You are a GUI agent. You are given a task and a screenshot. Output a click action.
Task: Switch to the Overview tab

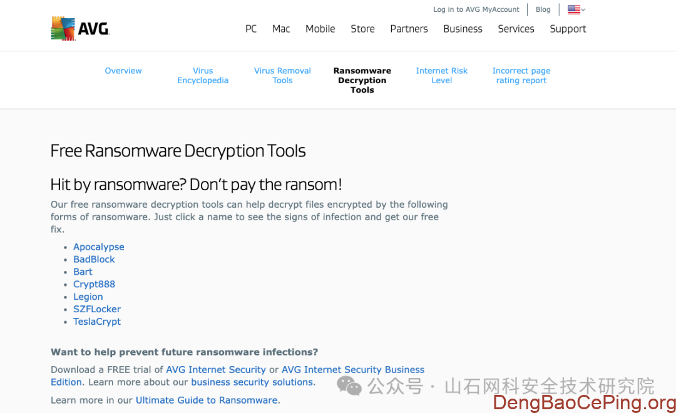point(123,71)
